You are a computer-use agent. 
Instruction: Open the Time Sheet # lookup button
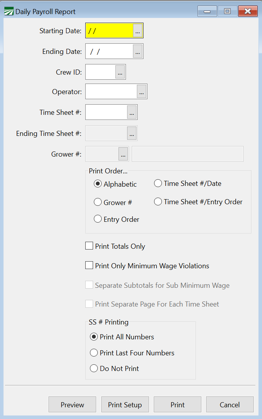point(132,112)
